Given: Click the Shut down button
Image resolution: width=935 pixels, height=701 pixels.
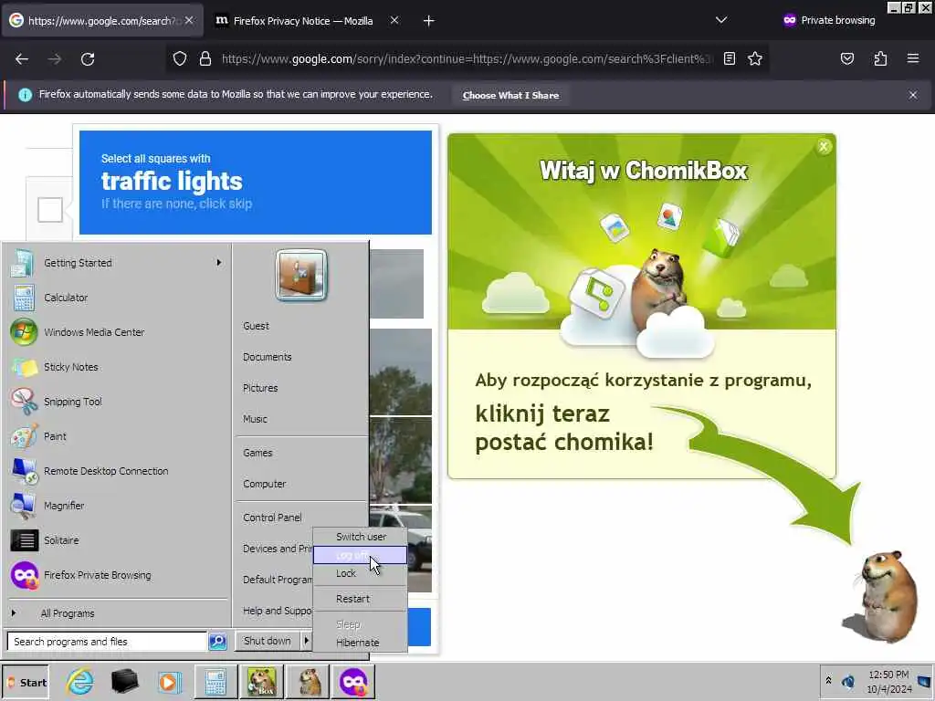Looking at the screenshot, I should click(268, 641).
